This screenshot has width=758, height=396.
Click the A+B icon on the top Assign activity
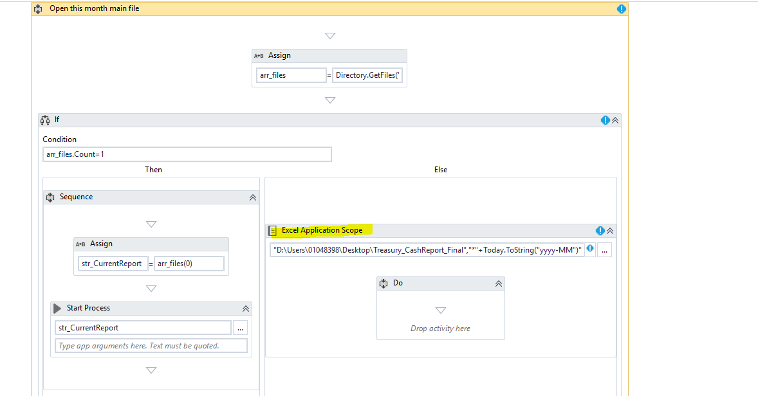pyautogui.click(x=259, y=55)
